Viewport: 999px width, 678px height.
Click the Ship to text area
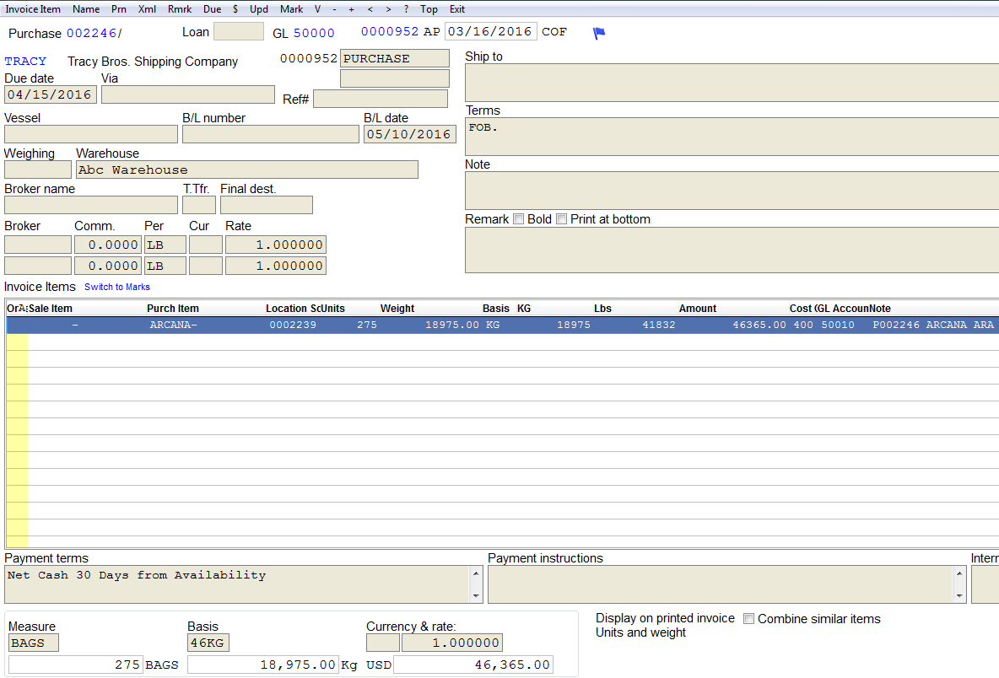(732, 82)
